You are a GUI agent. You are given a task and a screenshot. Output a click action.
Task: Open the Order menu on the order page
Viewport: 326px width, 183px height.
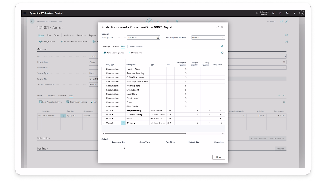pyautogui.click(x=56, y=35)
